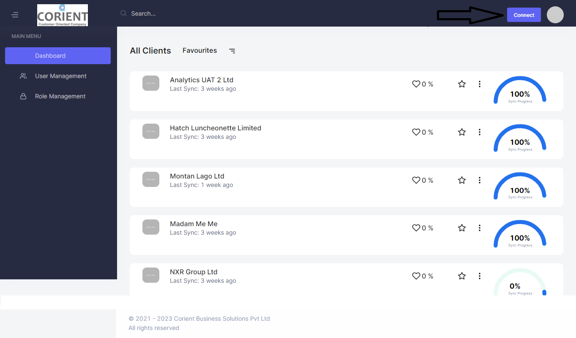Viewport: 576px width, 338px height.
Task: Click the Corient company logo
Action: [63, 15]
